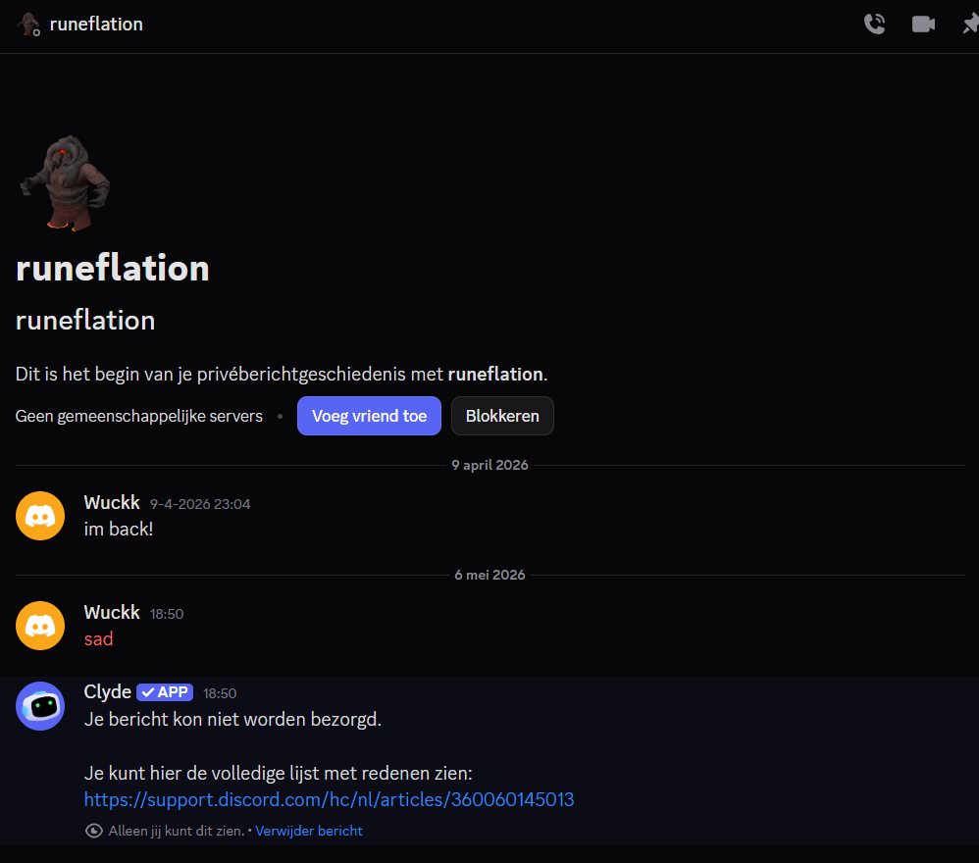Click Wuckk's avatar beside the 'sad' message
Image resolution: width=979 pixels, height=863 pixels.
(40, 626)
